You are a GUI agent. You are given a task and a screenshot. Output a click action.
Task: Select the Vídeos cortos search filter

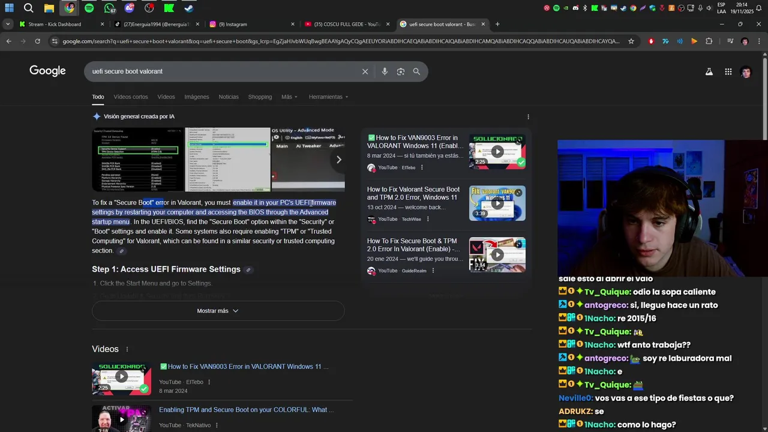click(x=131, y=97)
